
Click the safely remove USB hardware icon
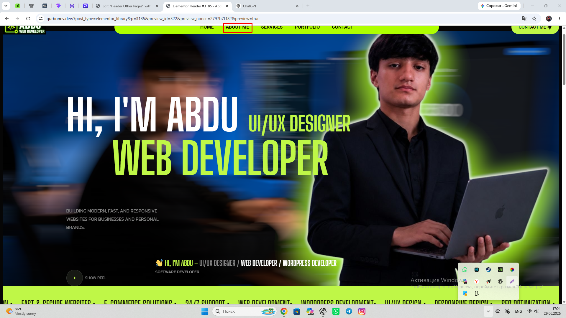(x=477, y=293)
